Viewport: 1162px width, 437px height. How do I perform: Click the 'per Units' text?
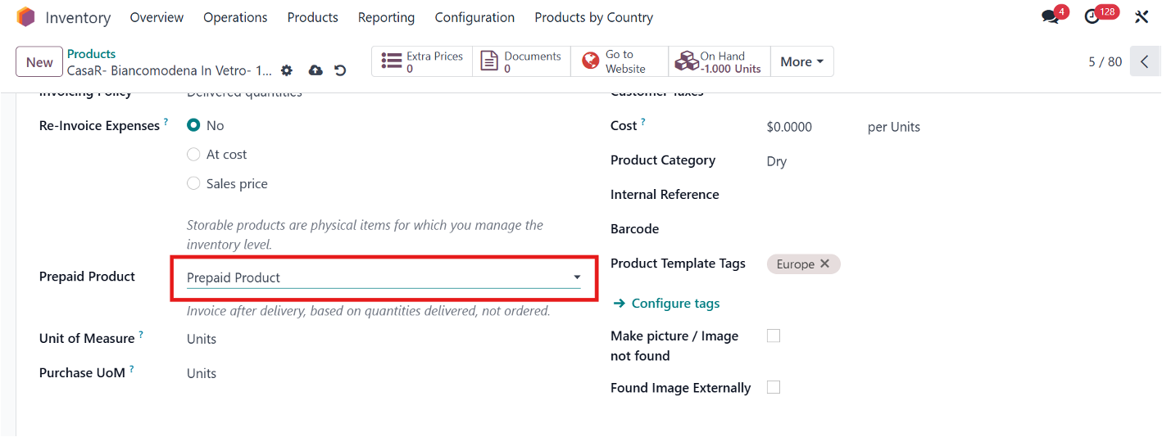pyautogui.click(x=894, y=127)
